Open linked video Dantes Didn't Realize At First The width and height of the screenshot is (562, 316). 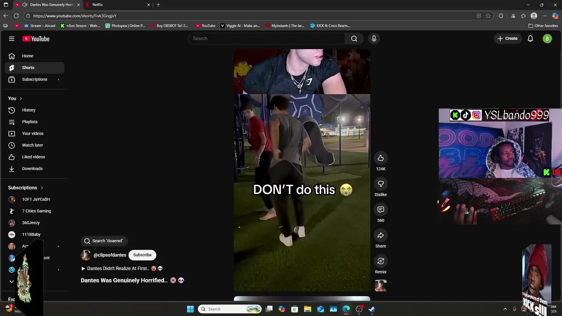pyautogui.click(x=122, y=269)
